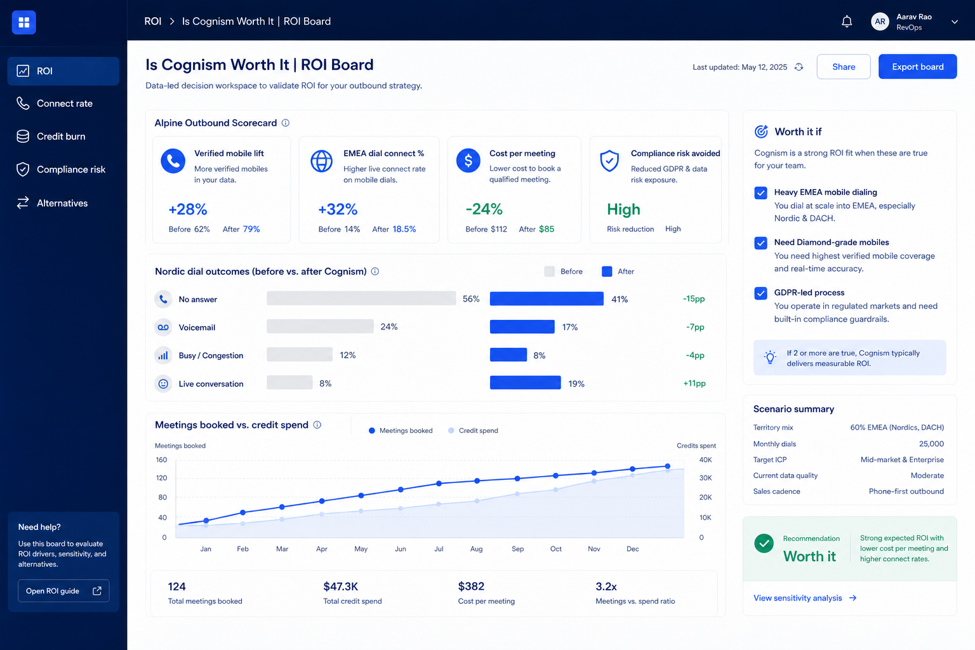Viewport: 975px width, 650px height.
Task: Click the '+28%' verified mobile lift value
Action: (188, 209)
